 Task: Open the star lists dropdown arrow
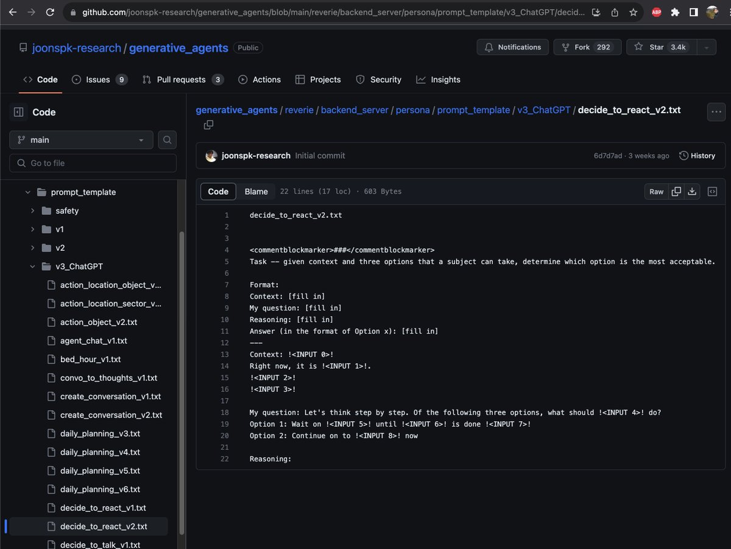click(707, 47)
